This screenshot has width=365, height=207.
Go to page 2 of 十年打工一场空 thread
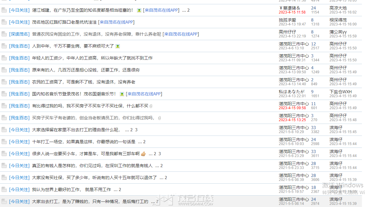point(144,142)
